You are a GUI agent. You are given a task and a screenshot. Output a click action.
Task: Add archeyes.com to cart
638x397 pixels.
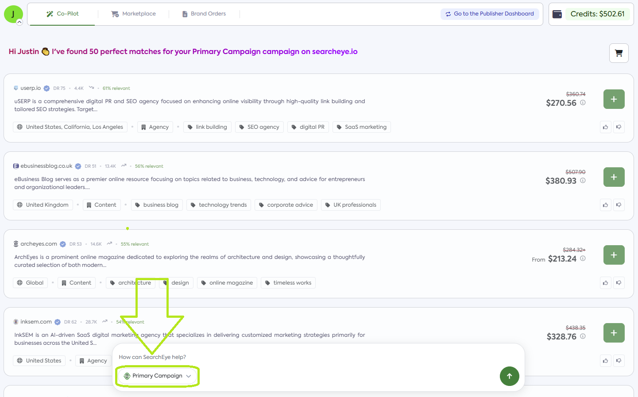coord(614,255)
